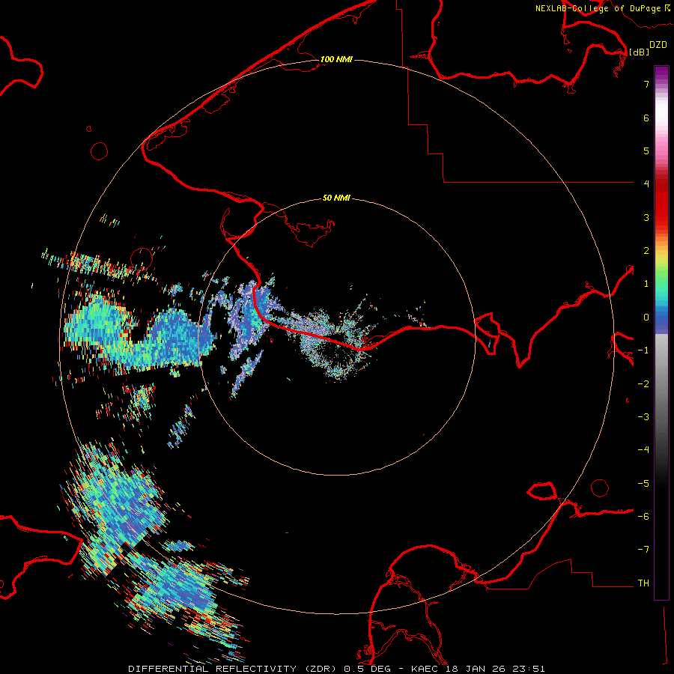Image resolution: width=674 pixels, height=674 pixels.
Task: Click the -5 value on the scale
Action: click(643, 484)
